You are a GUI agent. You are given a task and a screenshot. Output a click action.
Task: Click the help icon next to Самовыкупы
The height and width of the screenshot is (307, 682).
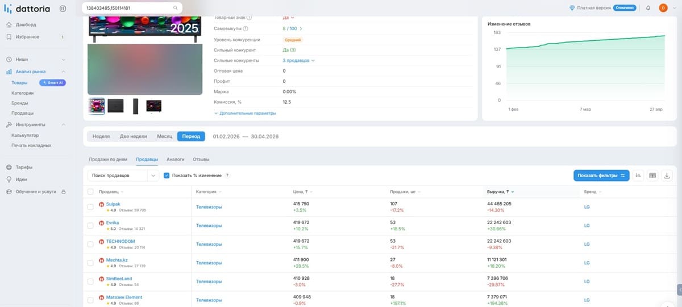point(246,28)
